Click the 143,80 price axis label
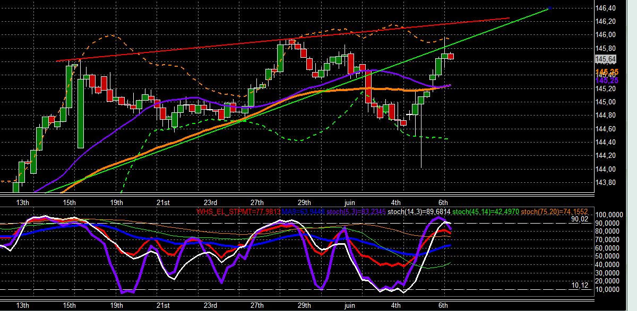Viewport: 637px width, 311px height. pyautogui.click(x=606, y=183)
